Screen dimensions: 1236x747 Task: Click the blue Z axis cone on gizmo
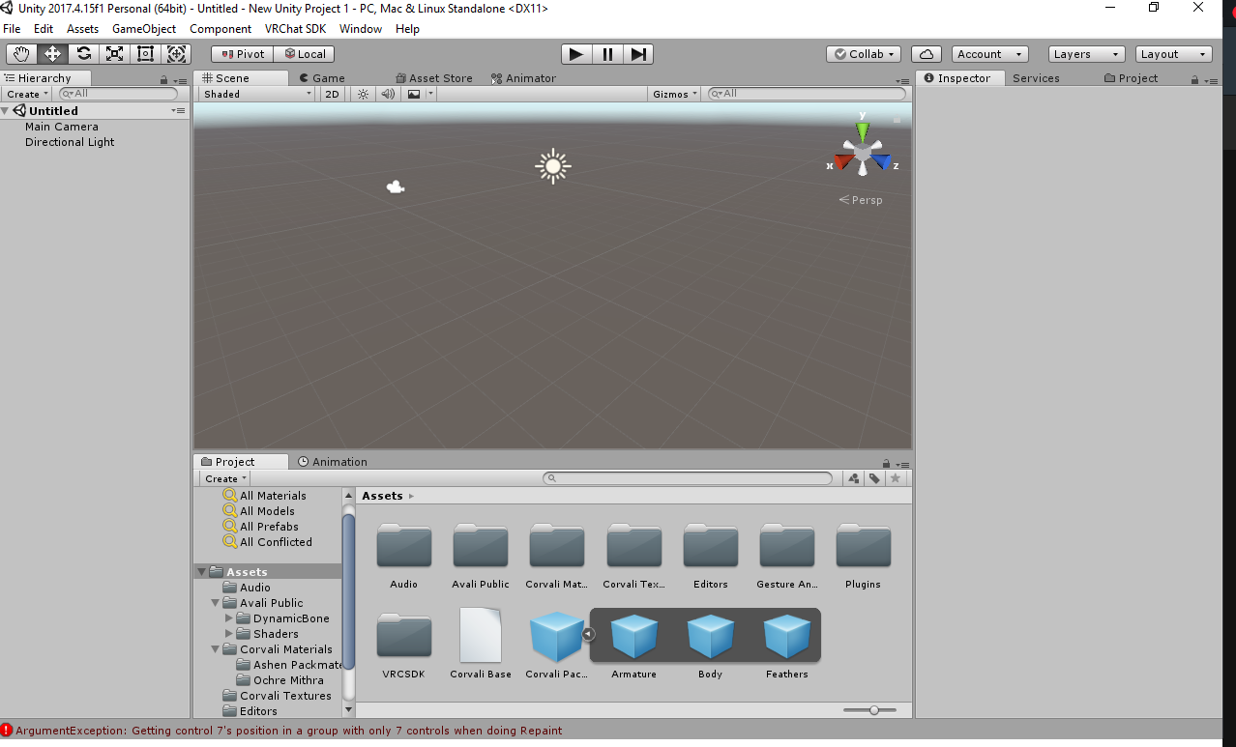[882, 162]
